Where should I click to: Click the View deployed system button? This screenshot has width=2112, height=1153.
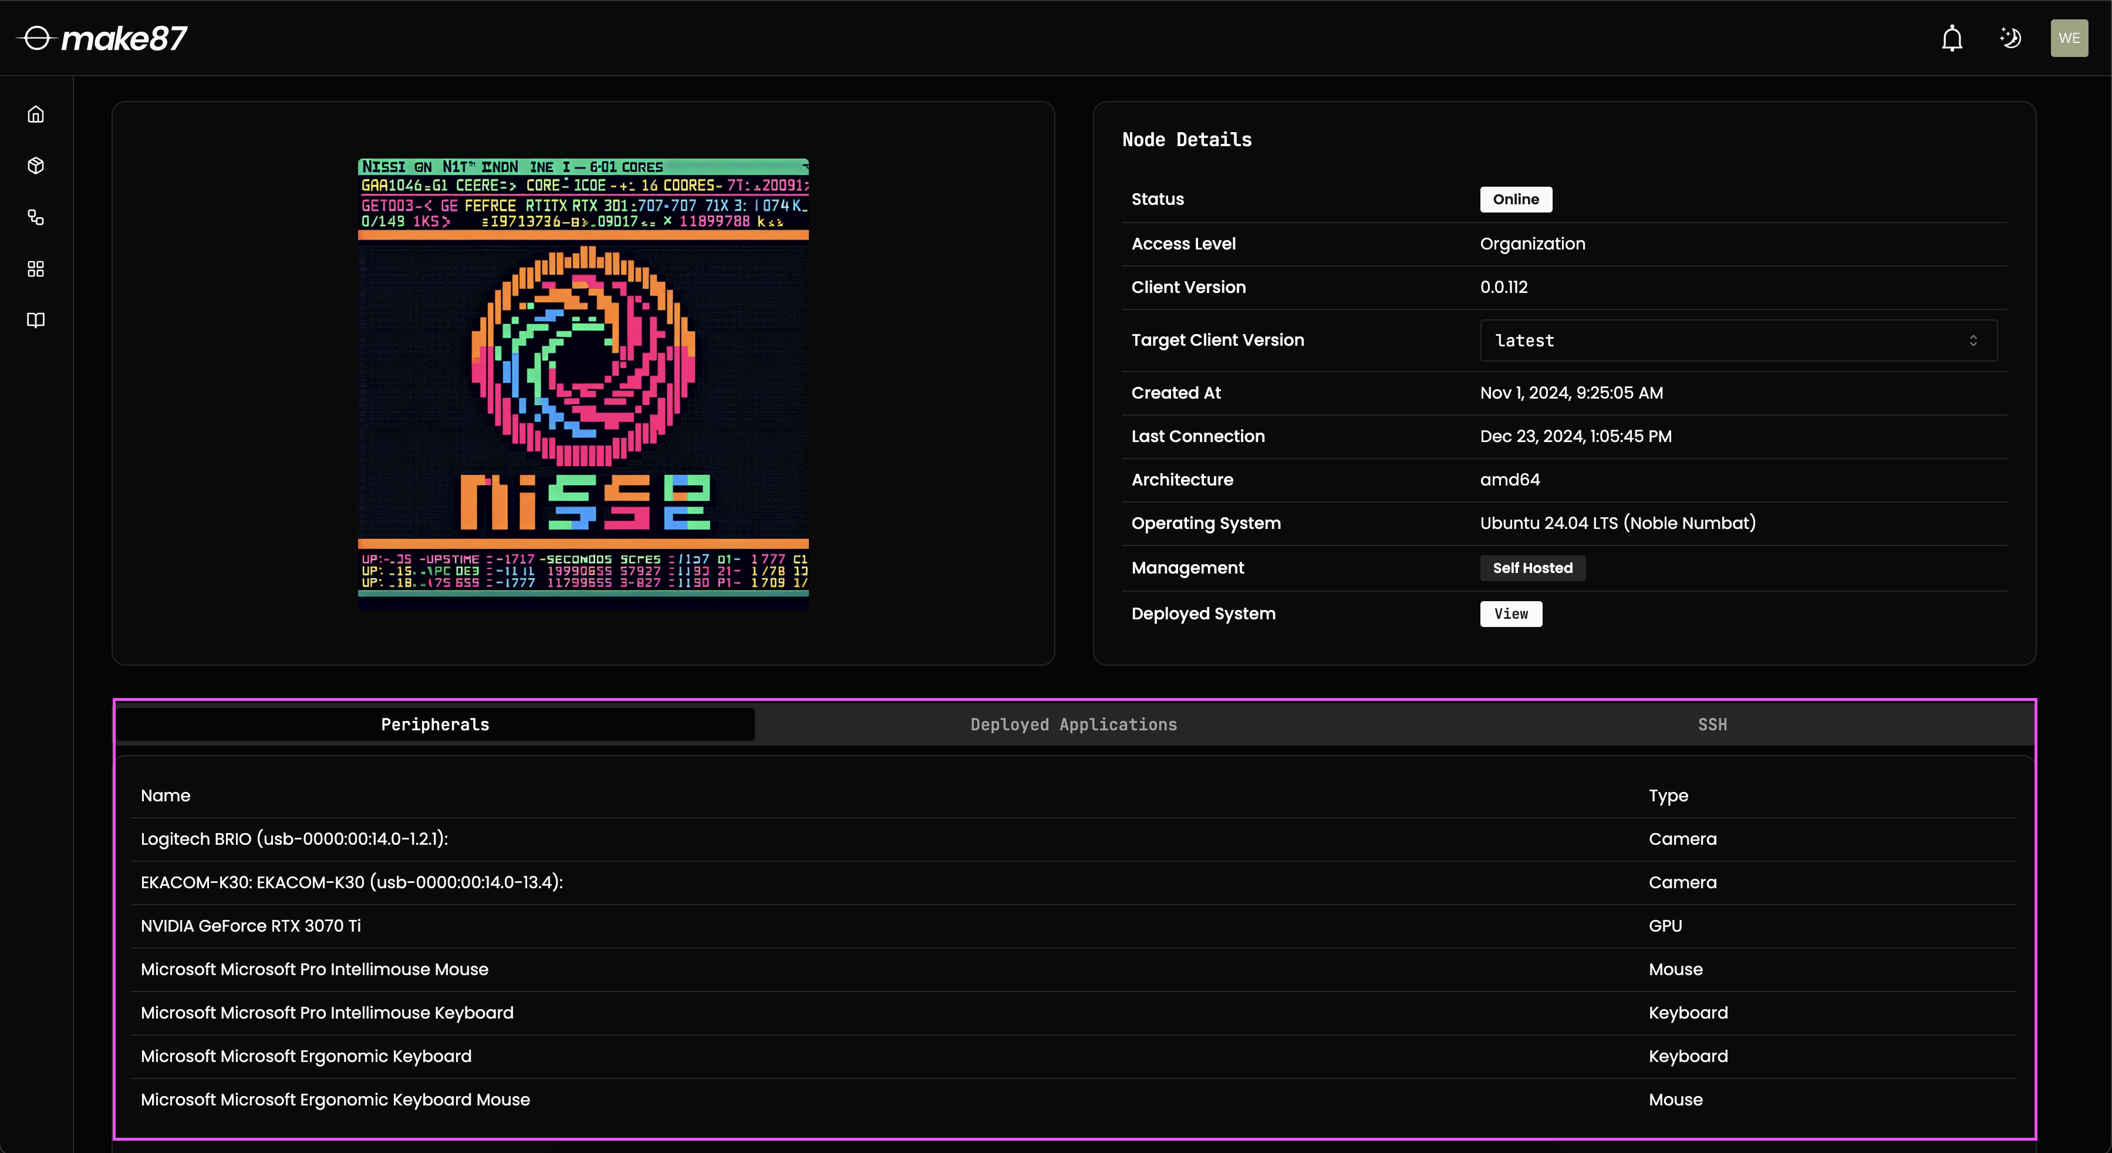1510,613
